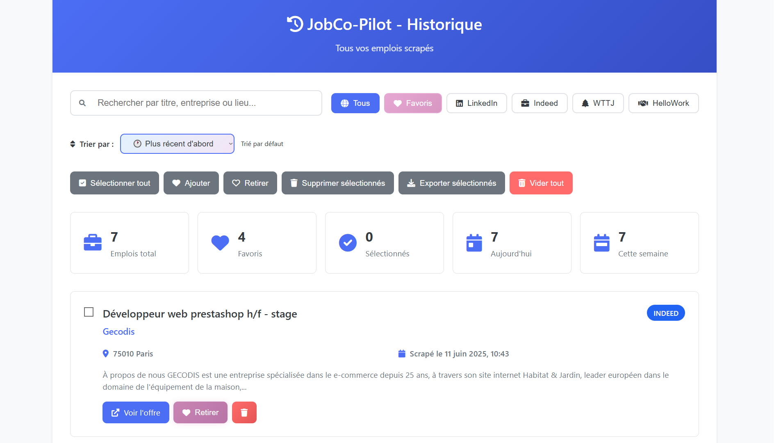Filter jobs by Indeed source

coord(540,103)
